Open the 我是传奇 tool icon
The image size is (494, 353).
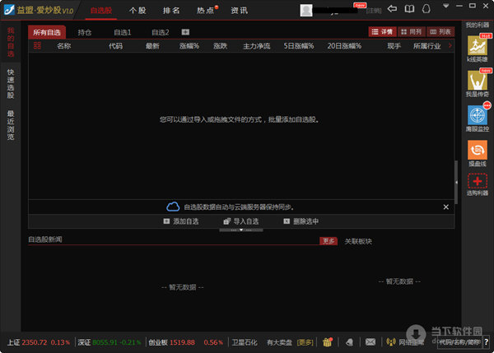click(x=477, y=81)
